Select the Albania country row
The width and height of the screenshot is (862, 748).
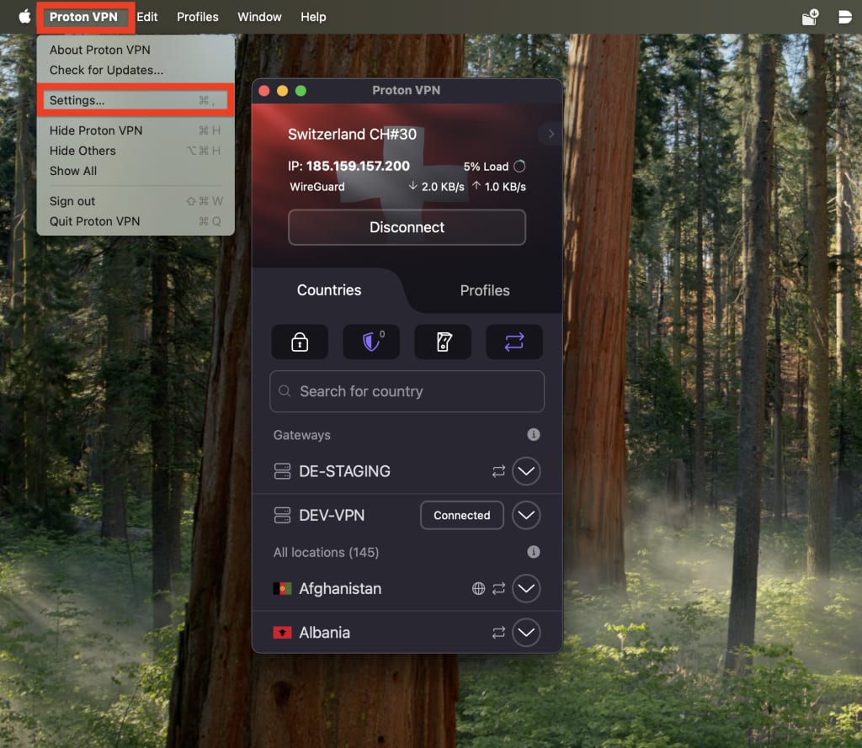click(x=407, y=633)
